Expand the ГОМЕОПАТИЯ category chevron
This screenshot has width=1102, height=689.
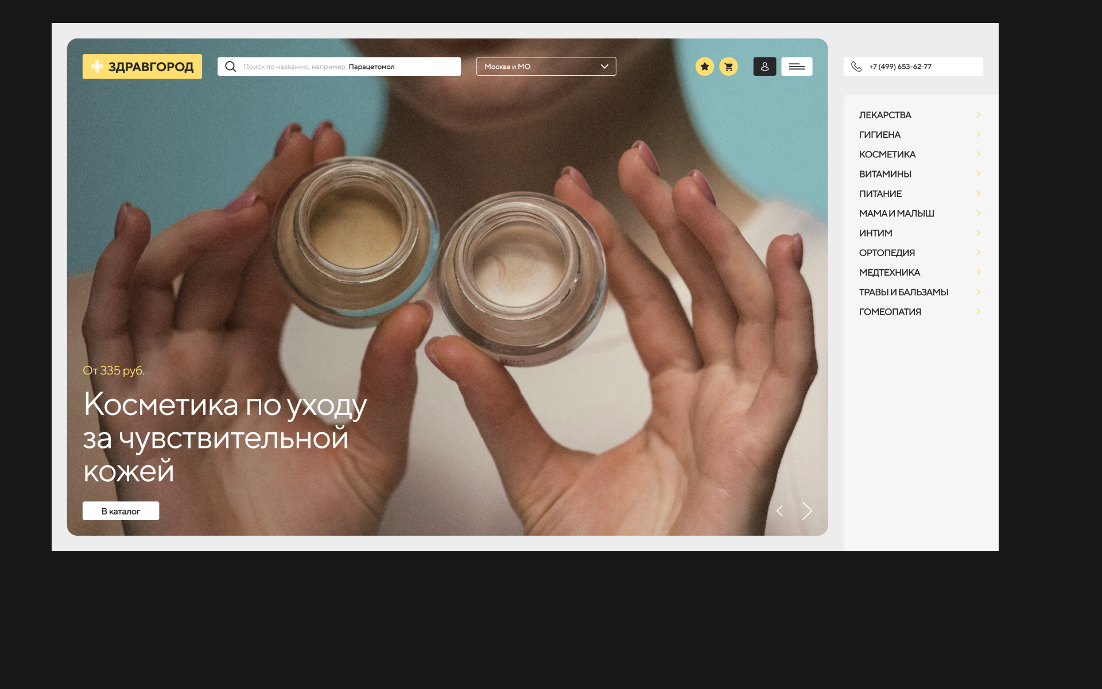pos(979,312)
